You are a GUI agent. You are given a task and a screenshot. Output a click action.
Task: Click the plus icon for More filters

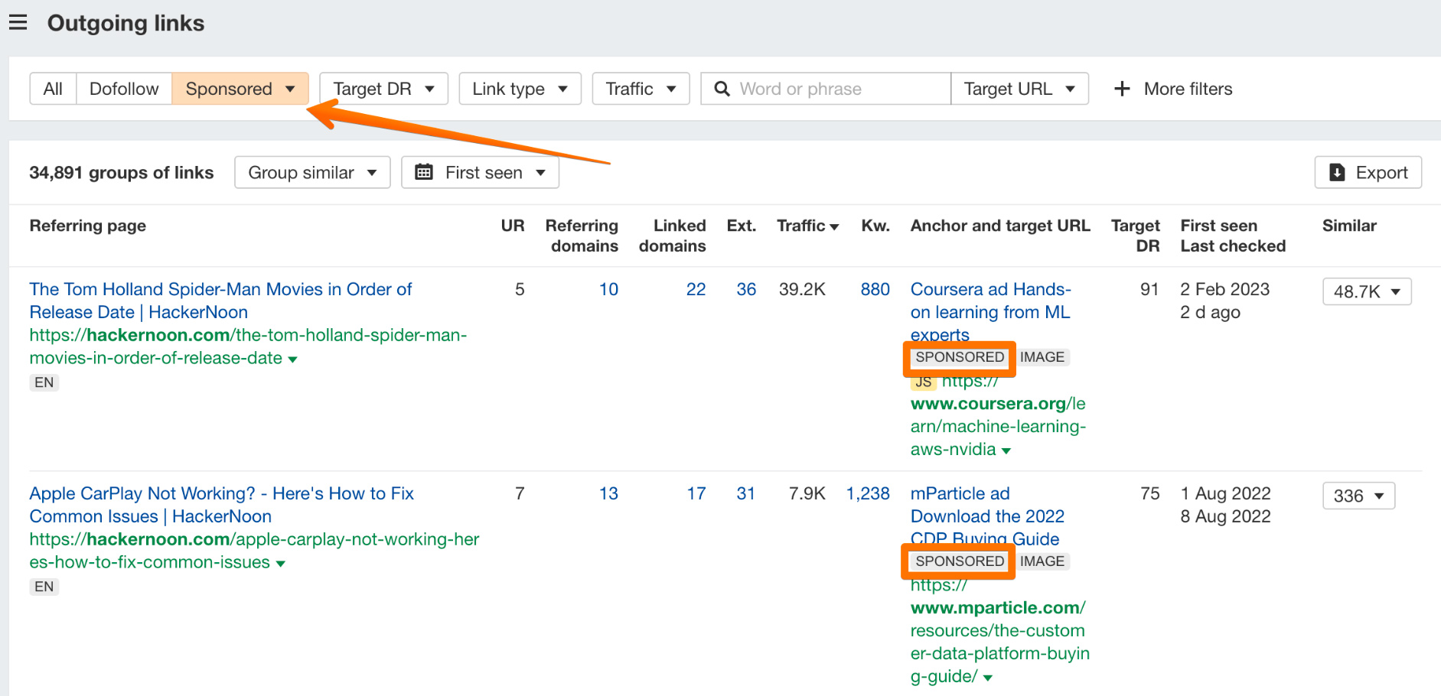pyautogui.click(x=1122, y=89)
